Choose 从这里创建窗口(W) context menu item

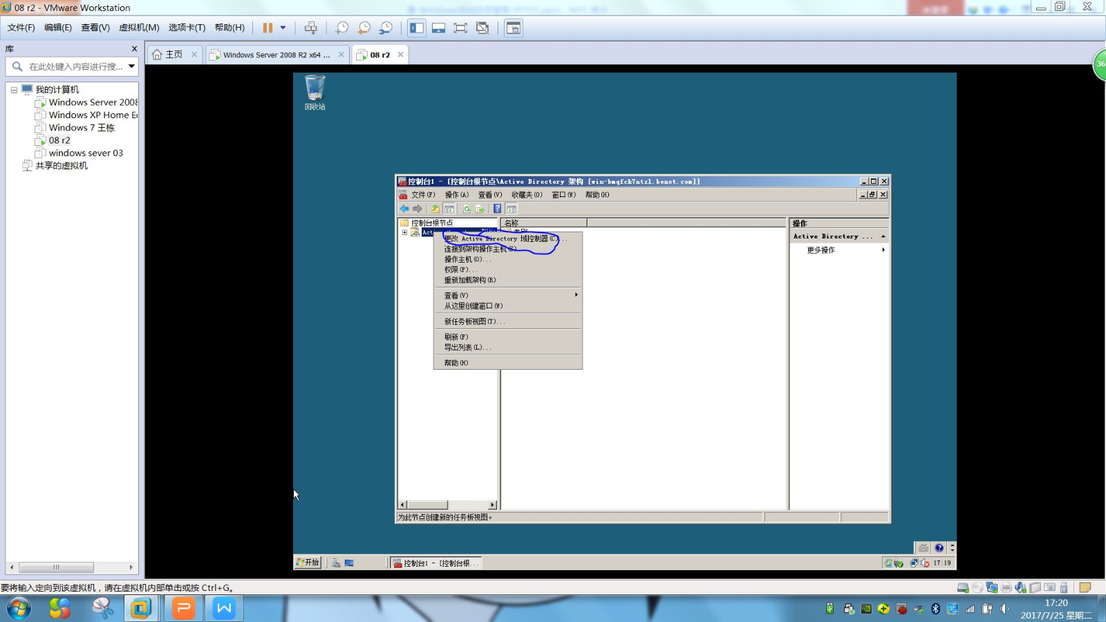point(508,305)
